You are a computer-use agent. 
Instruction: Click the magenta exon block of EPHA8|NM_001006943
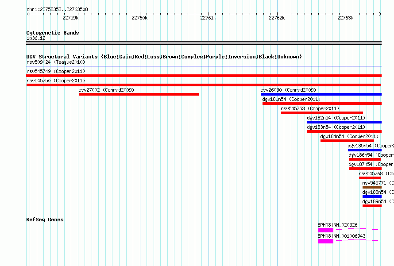325,241
